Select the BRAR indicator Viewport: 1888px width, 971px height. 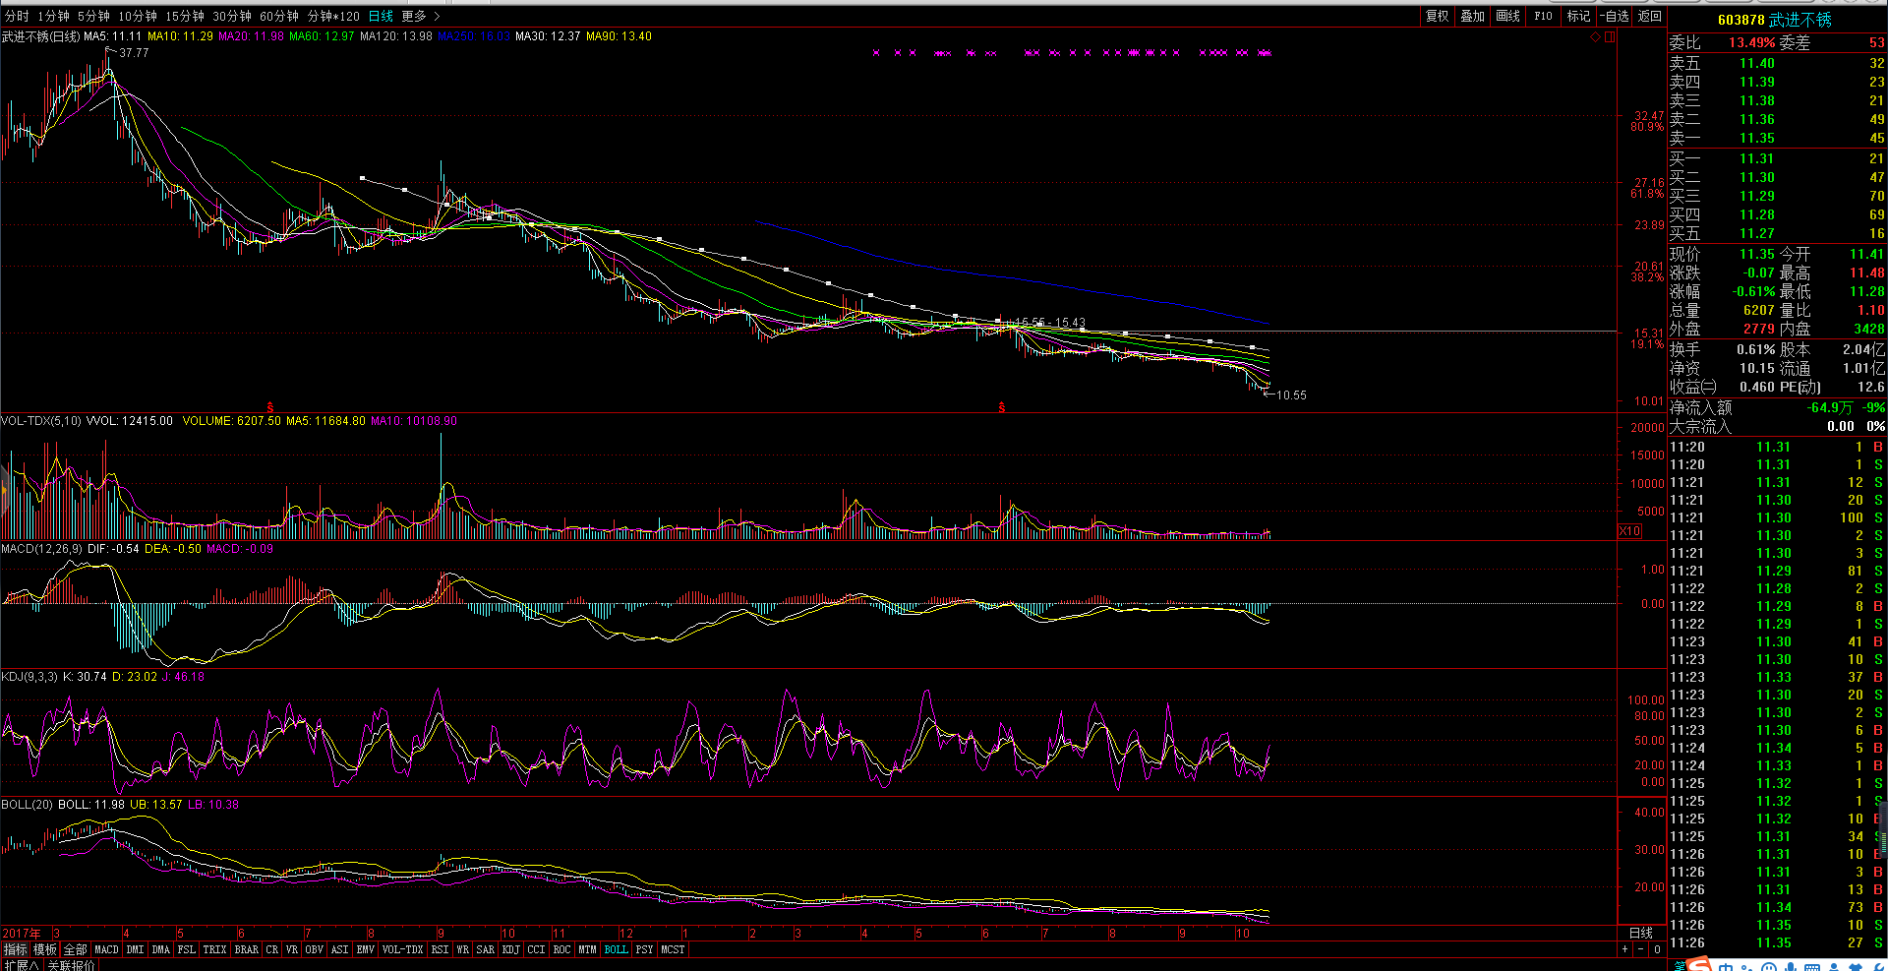[246, 949]
